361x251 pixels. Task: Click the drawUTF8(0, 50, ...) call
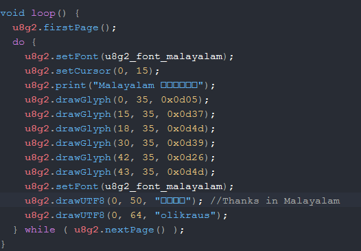pyautogui.click(x=114, y=201)
